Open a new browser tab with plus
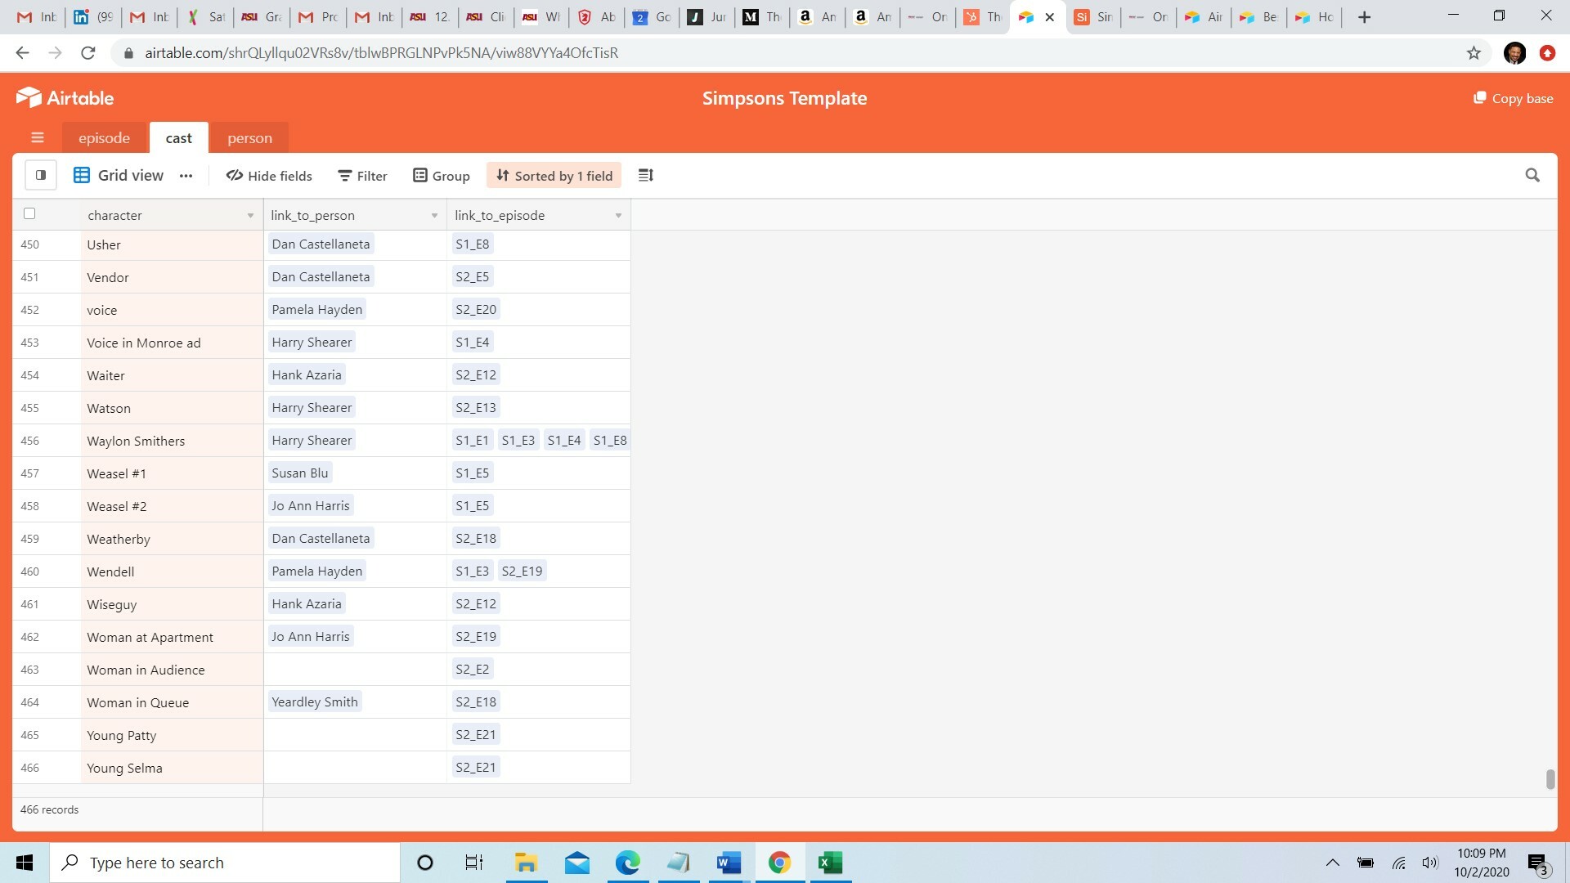Viewport: 1570px width, 883px height. click(1364, 17)
